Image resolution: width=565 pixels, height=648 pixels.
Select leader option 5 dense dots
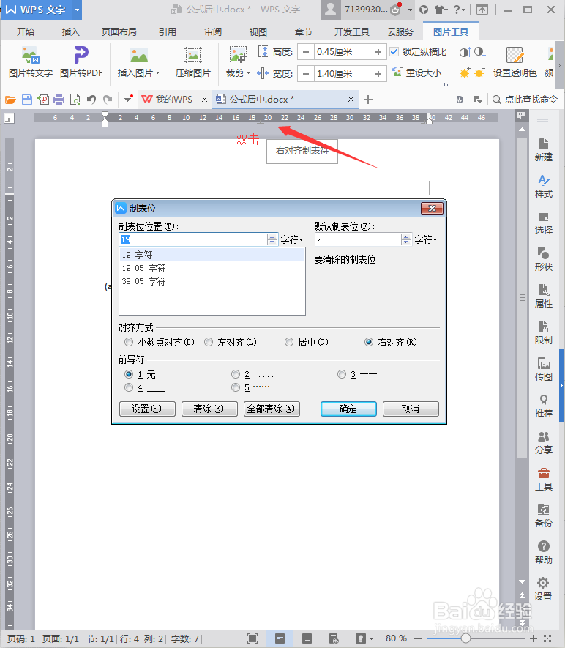click(x=236, y=387)
